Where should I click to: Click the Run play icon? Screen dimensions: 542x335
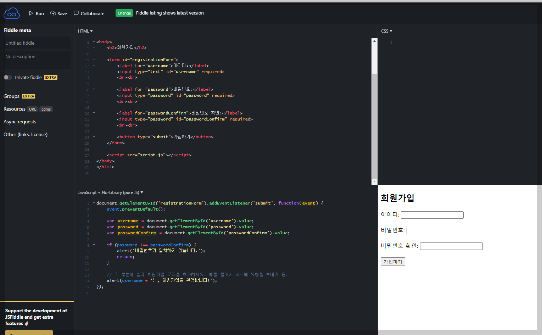pyautogui.click(x=31, y=13)
